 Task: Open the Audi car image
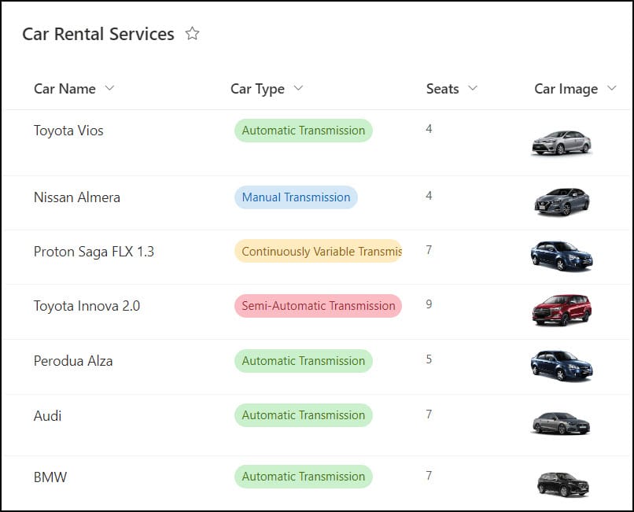[x=560, y=423]
